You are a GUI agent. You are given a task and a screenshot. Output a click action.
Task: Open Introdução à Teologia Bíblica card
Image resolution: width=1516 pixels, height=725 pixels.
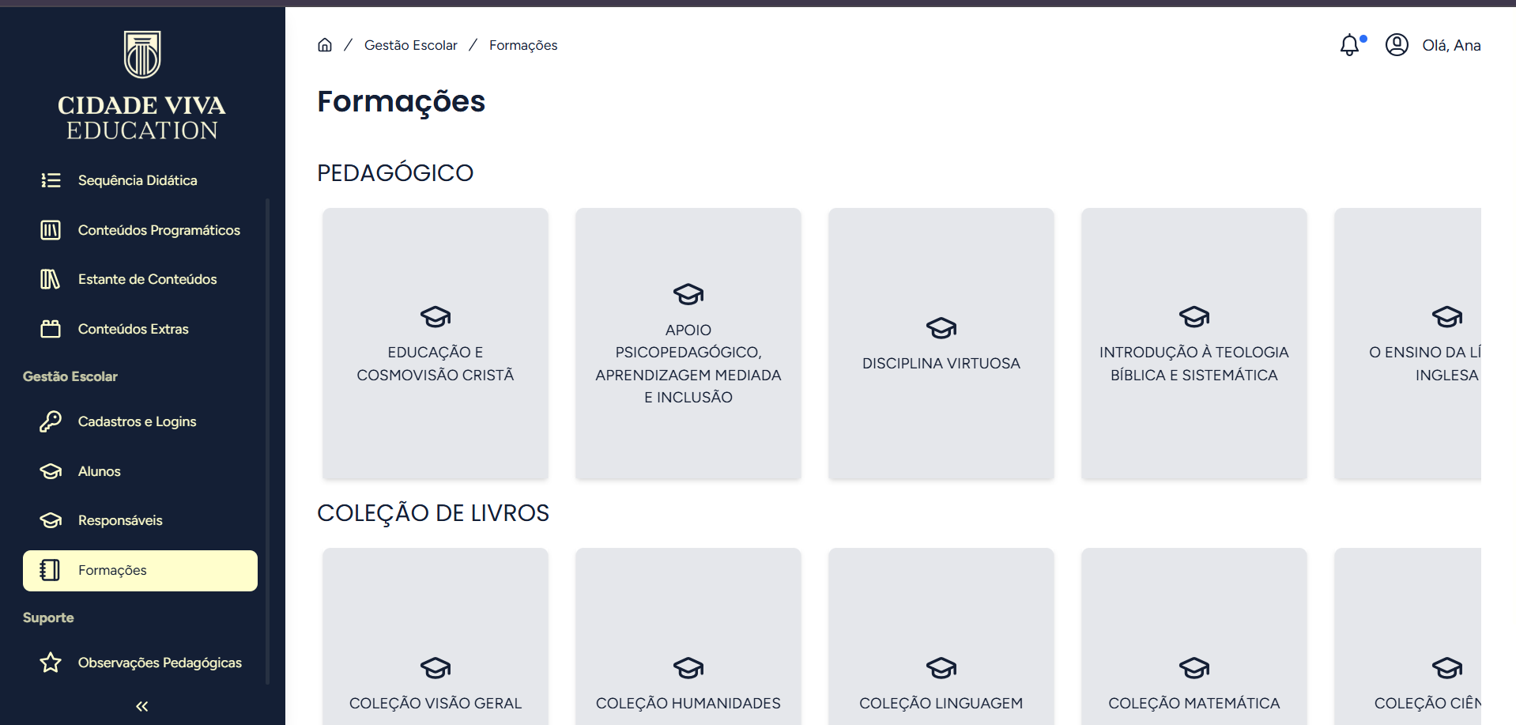click(1194, 344)
